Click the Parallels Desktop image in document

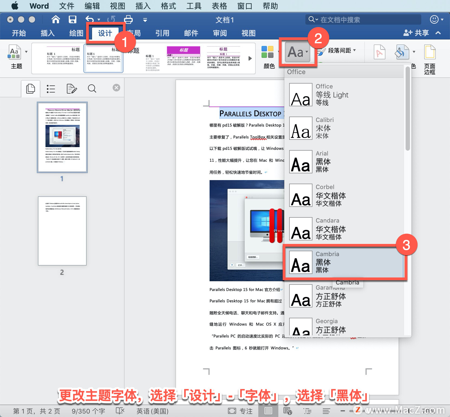pyautogui.click(x=247, y=230)
